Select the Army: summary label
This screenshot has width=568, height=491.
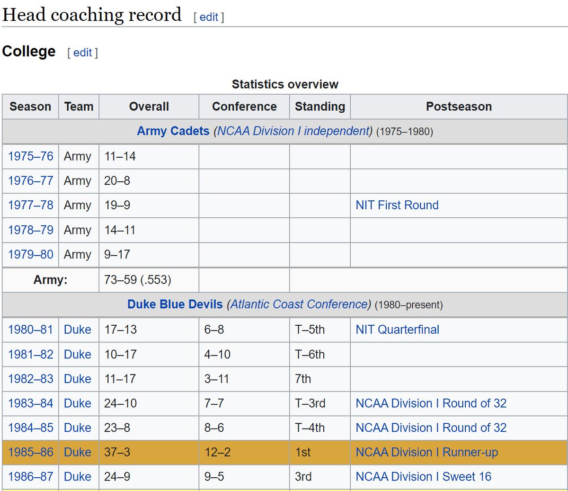pyautogui.click(x=51, y=280)
